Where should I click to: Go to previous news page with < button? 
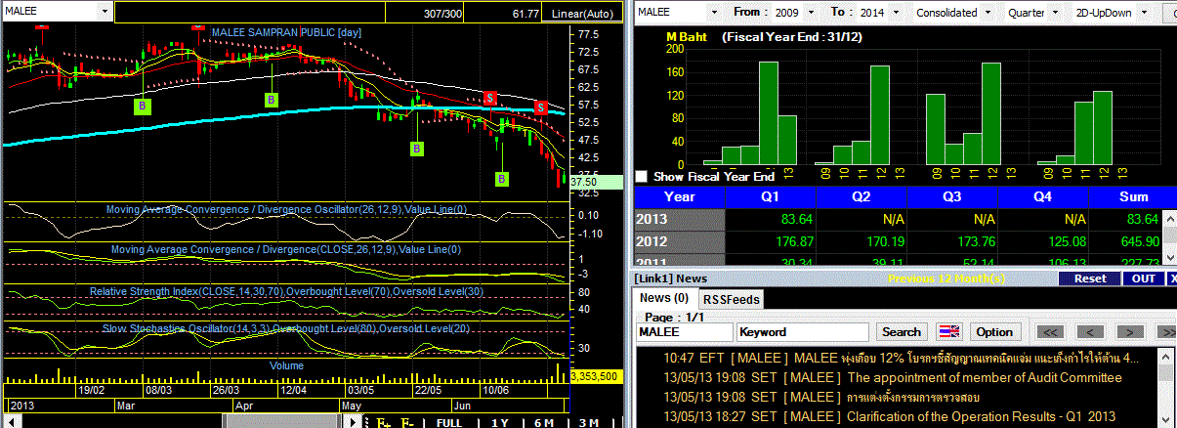click(1088, 332)
